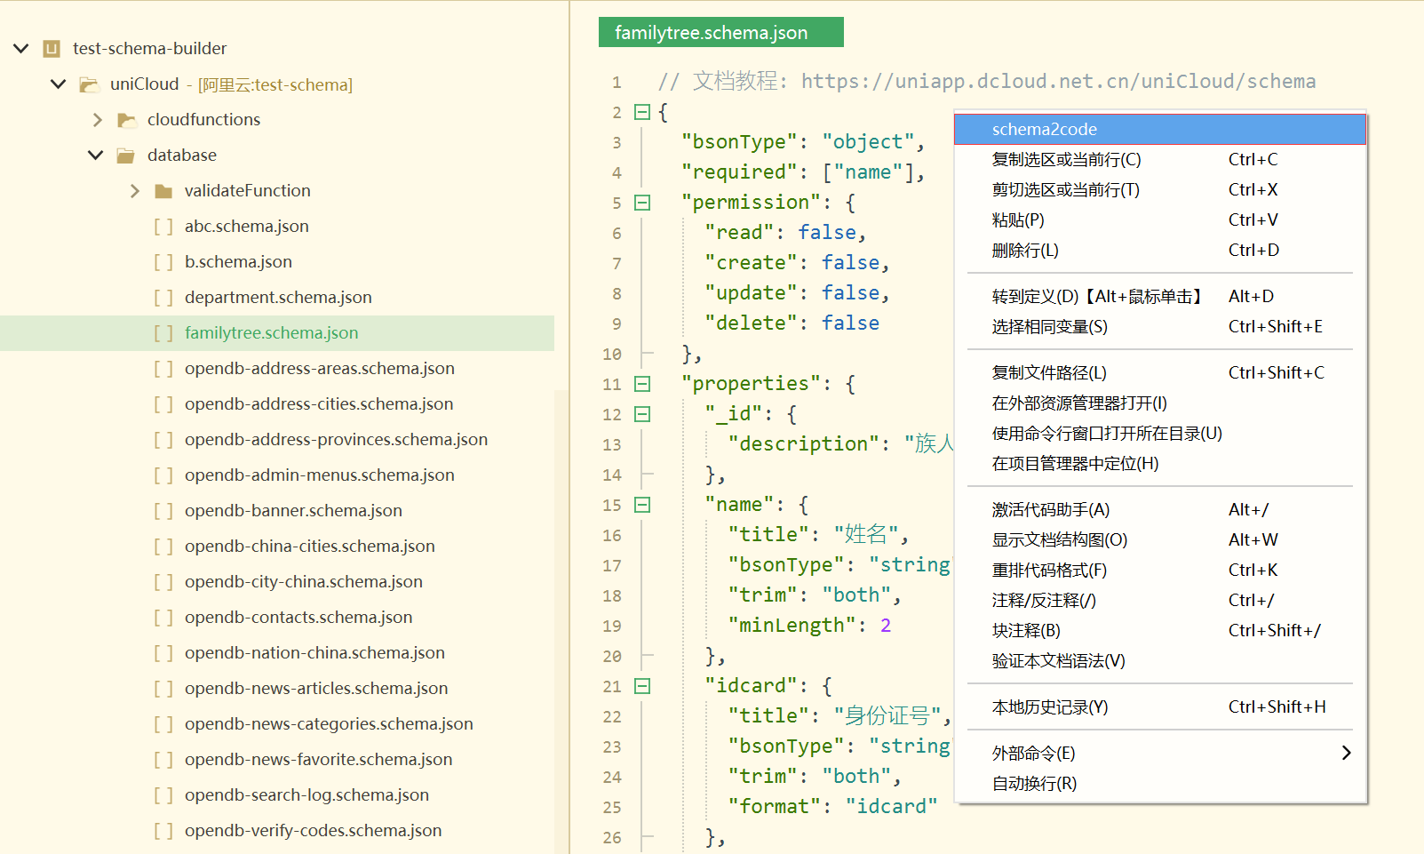The height and width of the screenshot is (854, 1424).
Task: Click the 本地历史记录(Y) menu entry
Action: point(1050,707)
